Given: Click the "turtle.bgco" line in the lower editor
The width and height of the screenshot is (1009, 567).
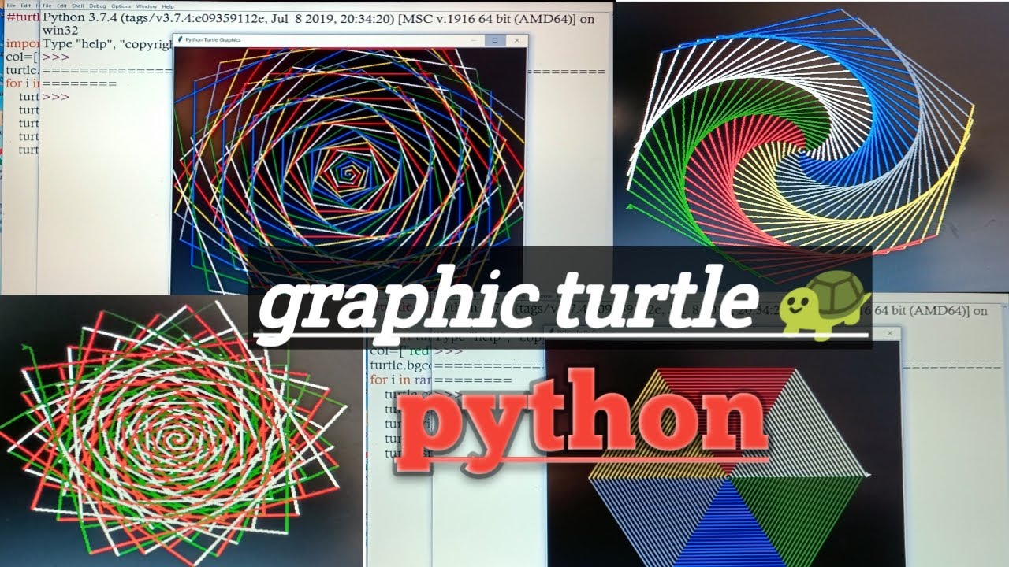Looking at the screenshot, I should point(401,366).
